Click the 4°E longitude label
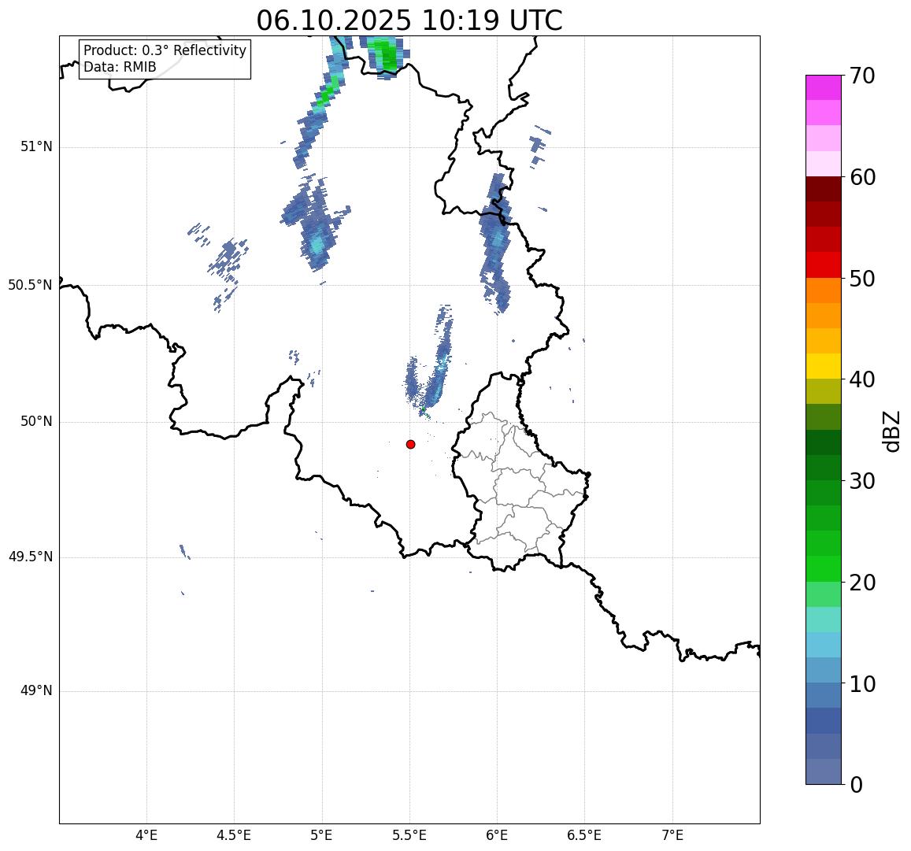Screen dimensions: 911x851 (x=146, y=836)
